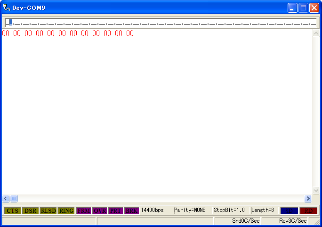322x227 pixels.
Task: Click inside the ruler input bar
Action: click(x=160, y=22)
